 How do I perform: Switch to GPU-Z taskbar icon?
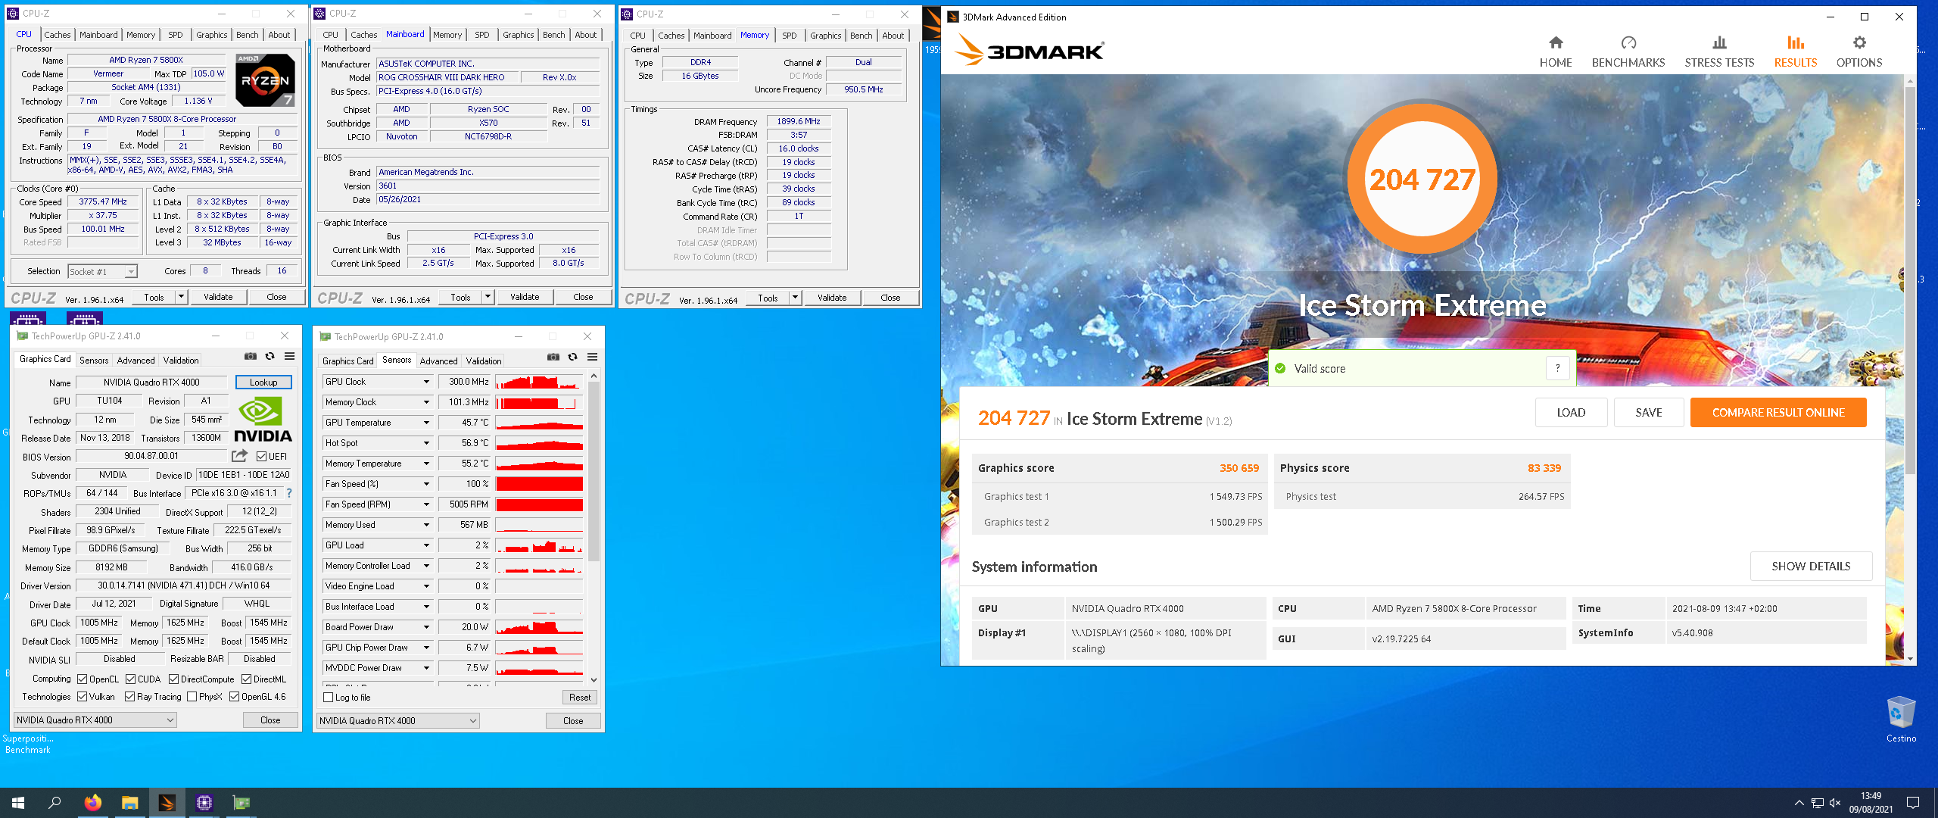coord(241,803)
